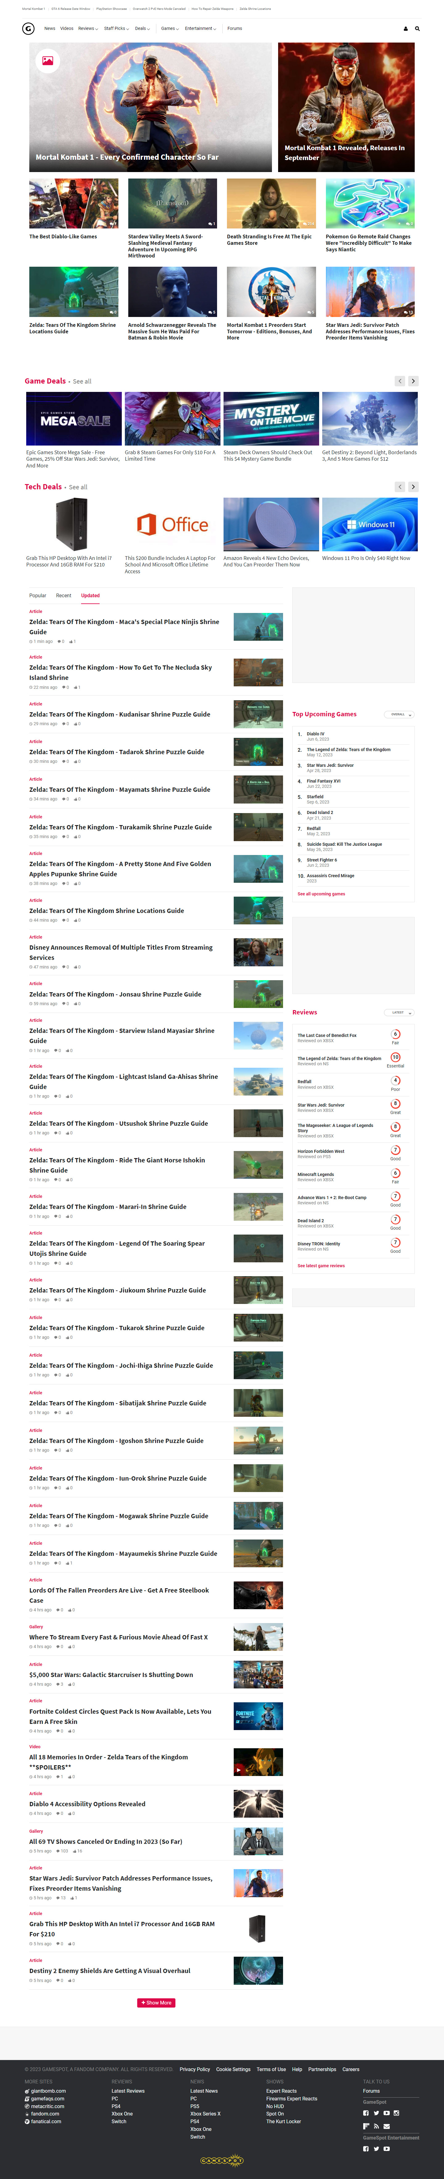Screen dimensions: 444x2179
Task: Open the search magnifier icon in header
Action: [417, 29]
